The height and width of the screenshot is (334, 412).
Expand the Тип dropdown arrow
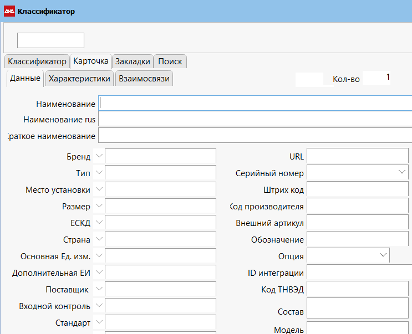coord(99,173)
